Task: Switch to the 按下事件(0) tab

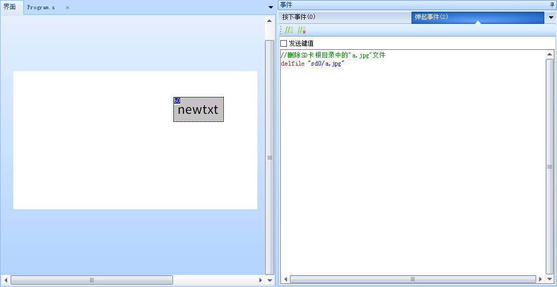Action: (x=299, y=17)
